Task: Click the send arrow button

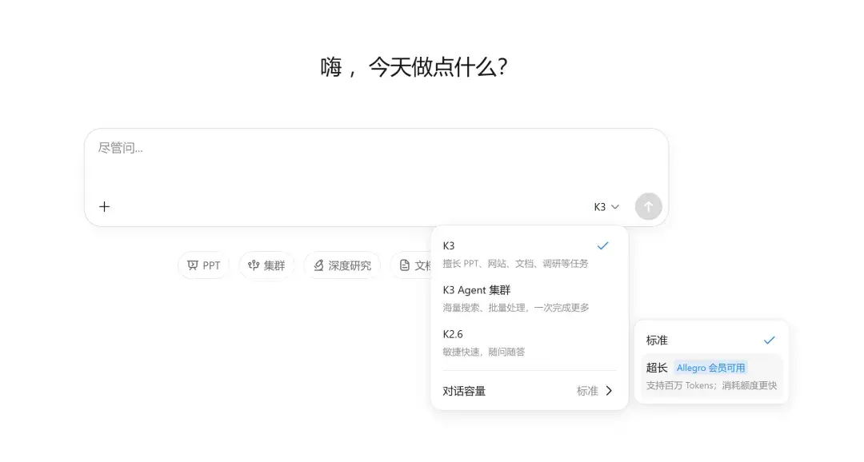Action: [x=648, y=206]
